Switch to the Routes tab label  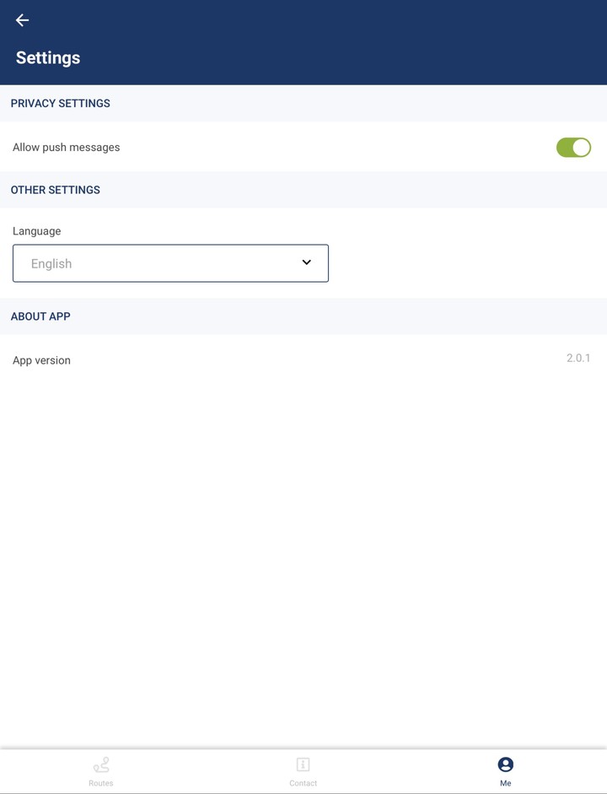pos(101,783)
